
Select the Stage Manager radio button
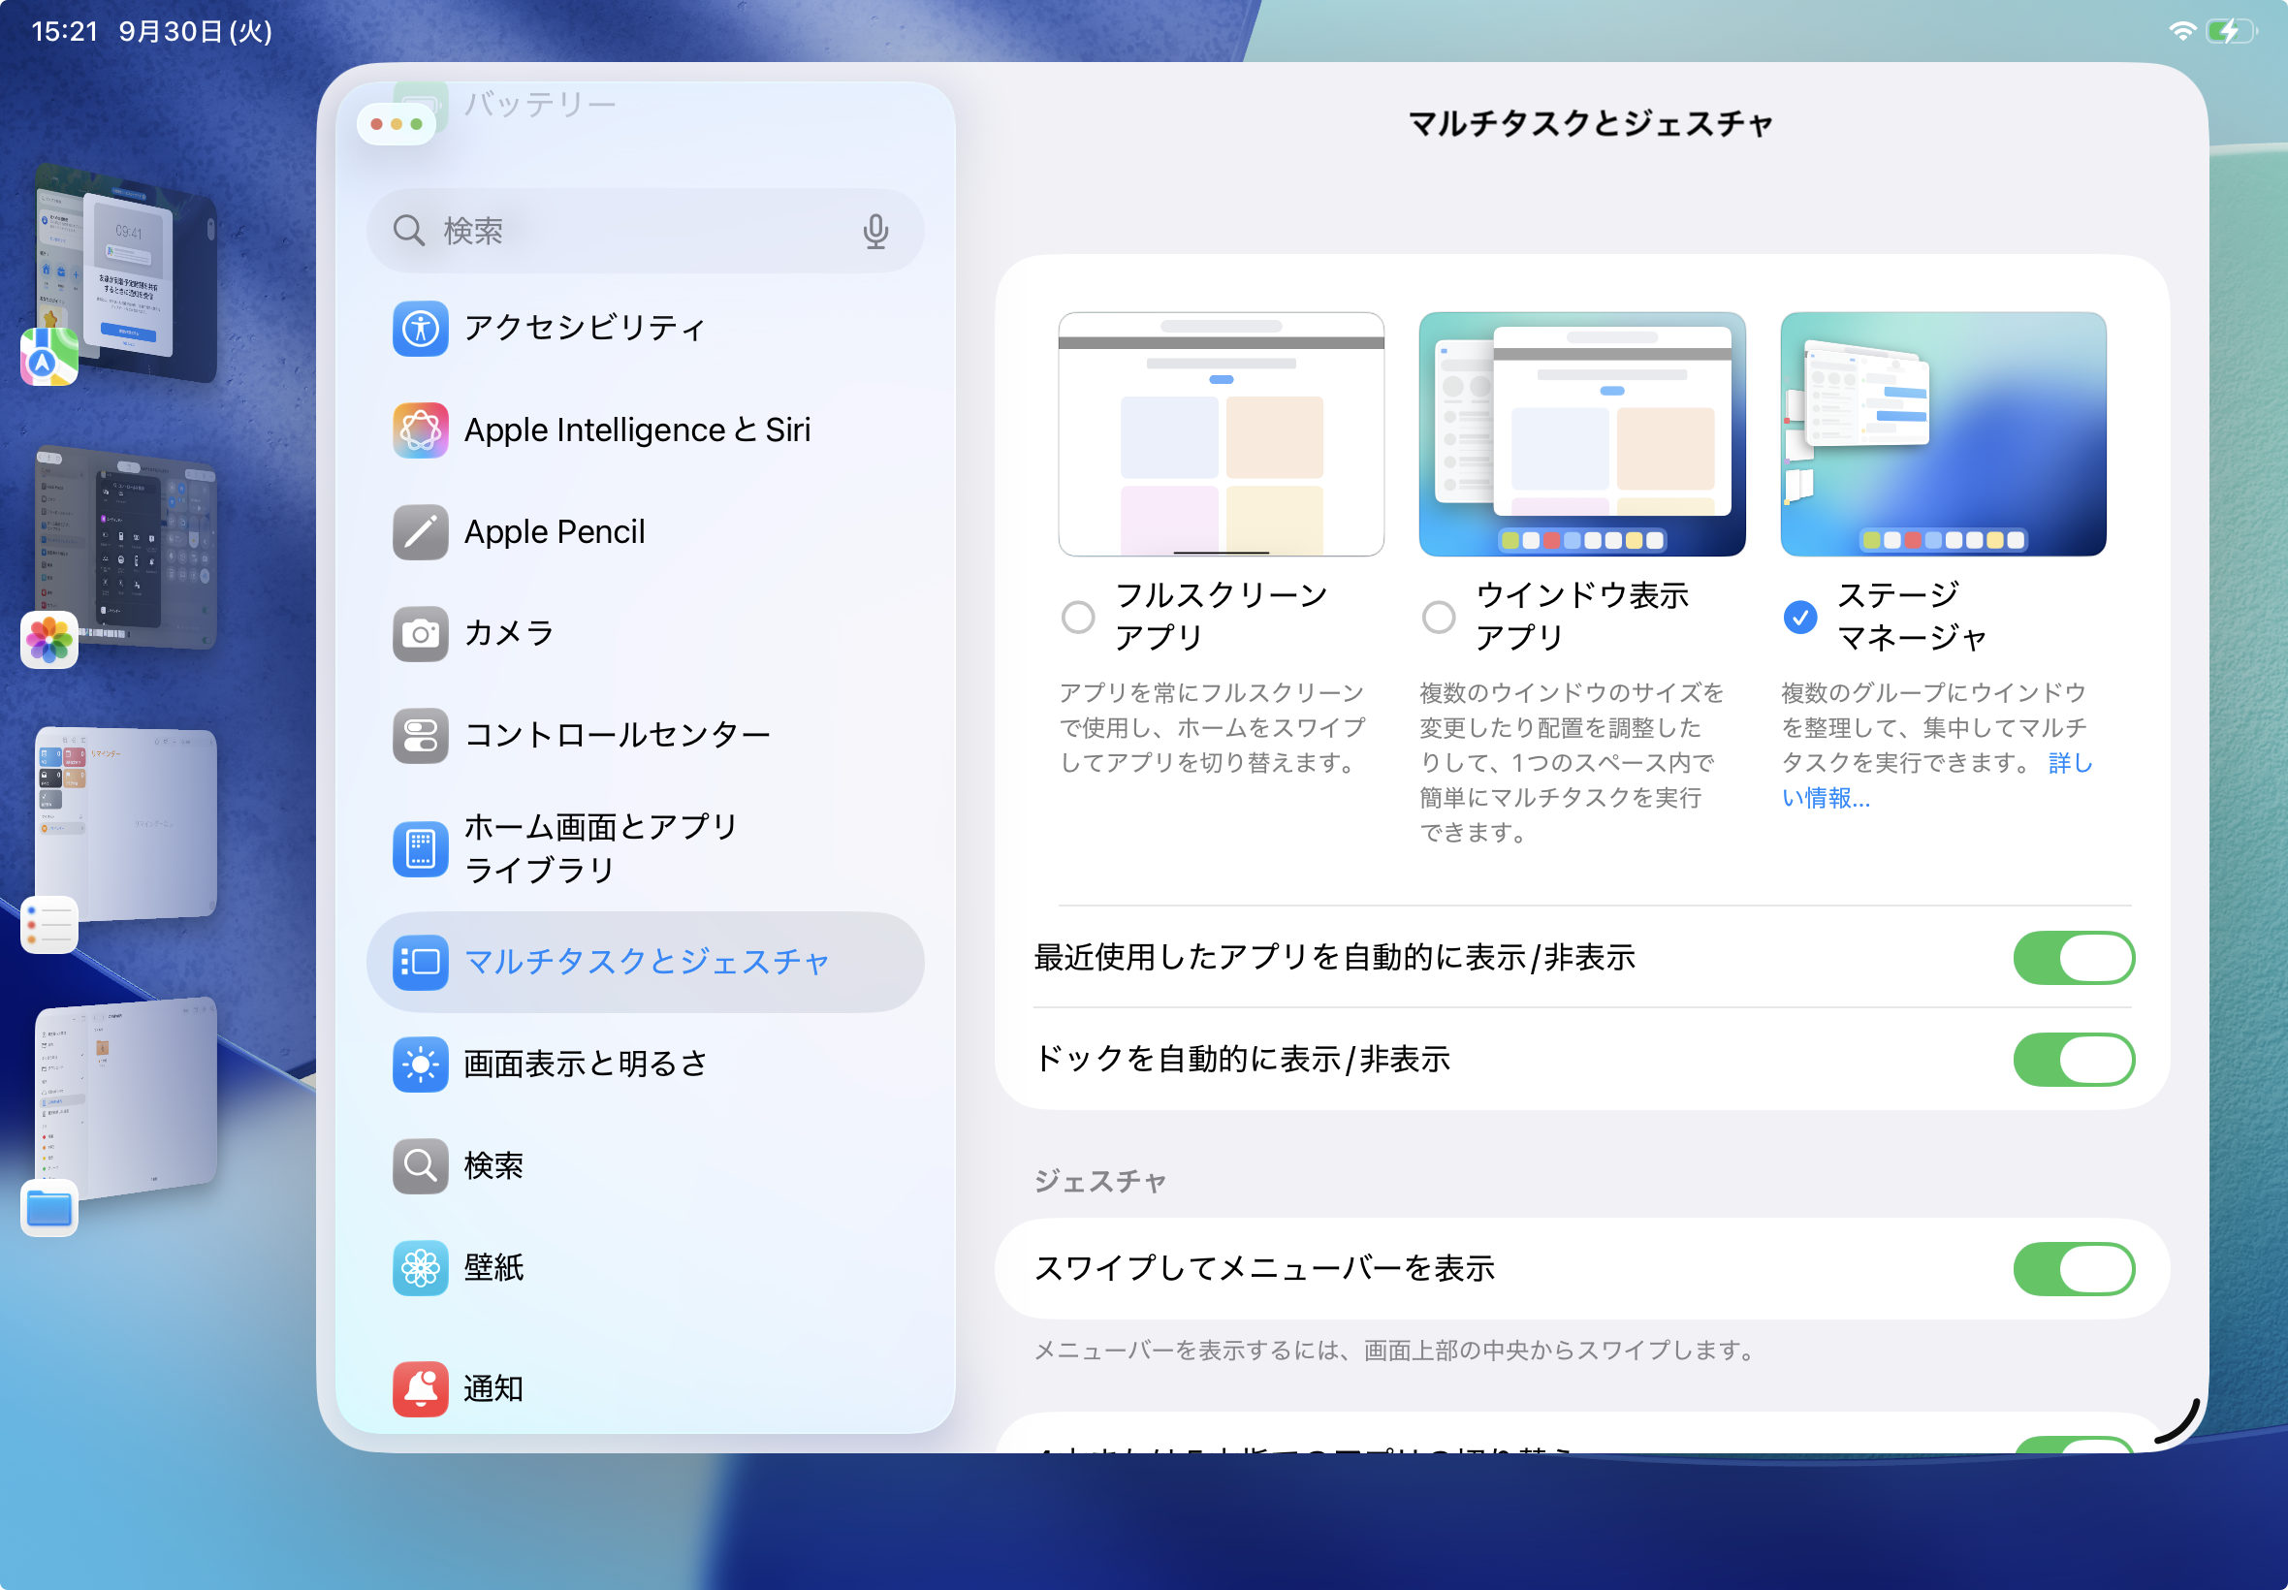click(1799, 617)
